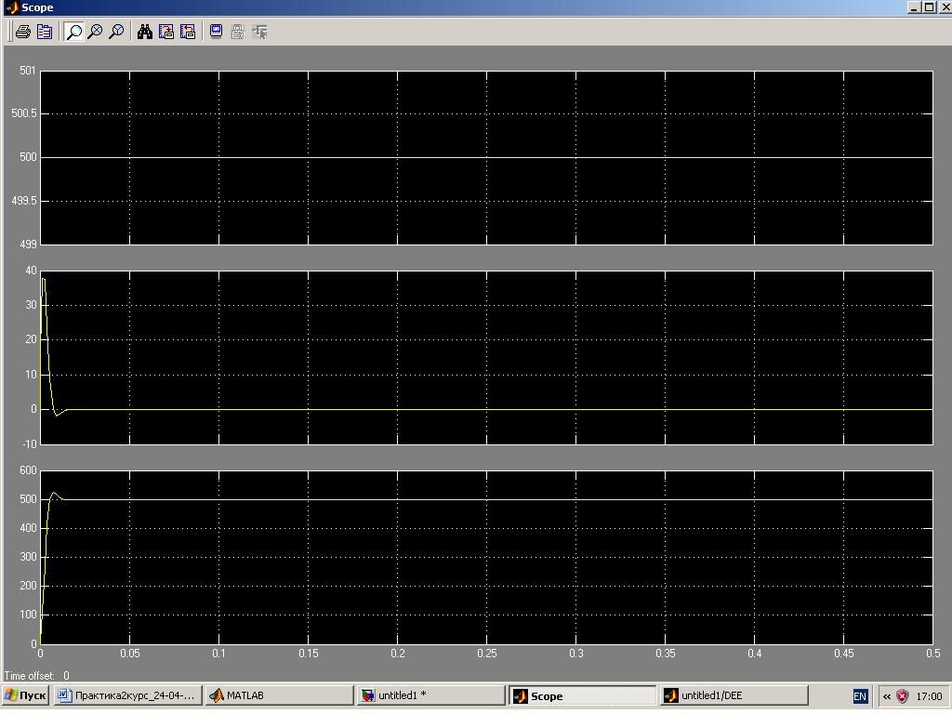This screenshot has width=952, height=714.
Task: Maximize the Scope window
Action: click(x=929, y=7)
